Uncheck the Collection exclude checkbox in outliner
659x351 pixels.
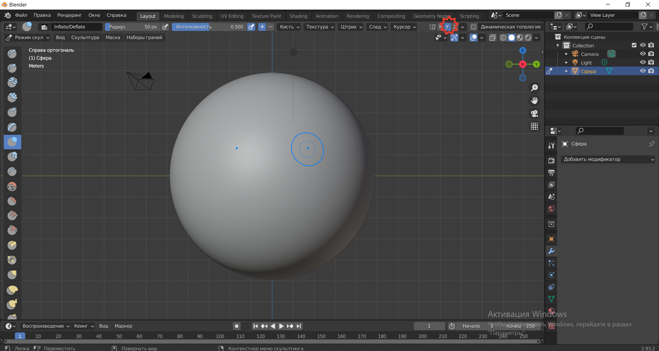tap(634, 46)
